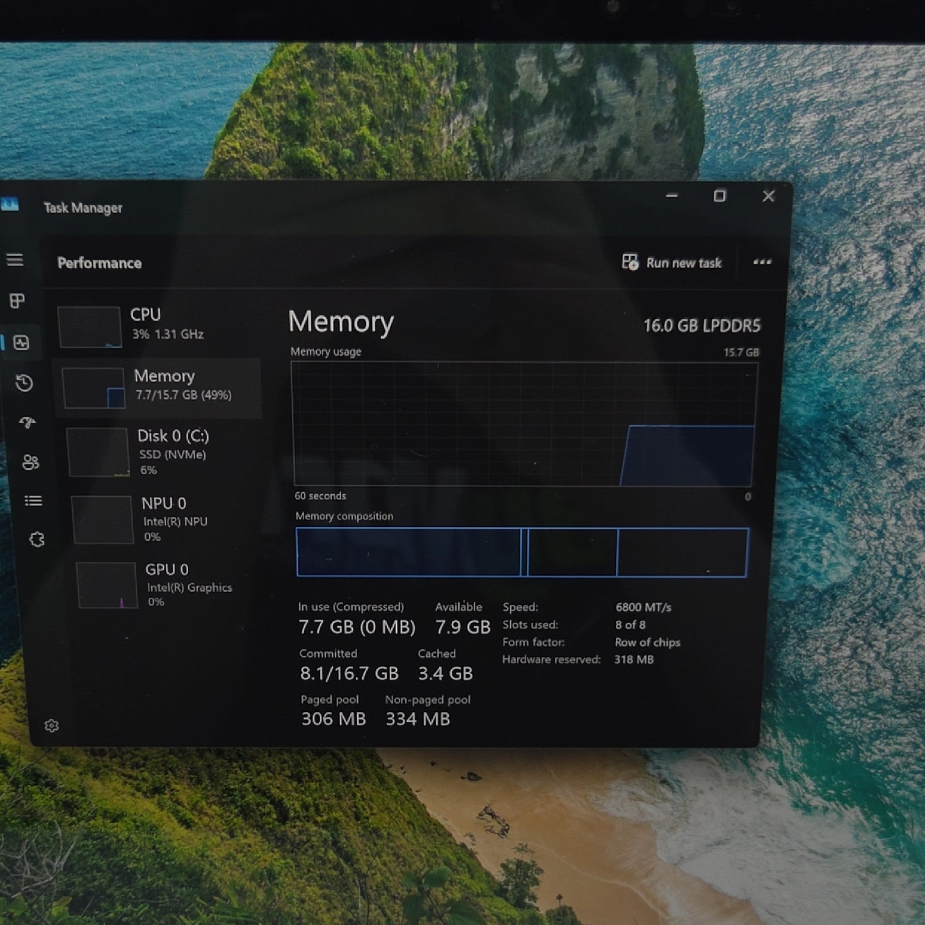925x925 pixels.
Task: Open the Details page icon
Action: 33,501
